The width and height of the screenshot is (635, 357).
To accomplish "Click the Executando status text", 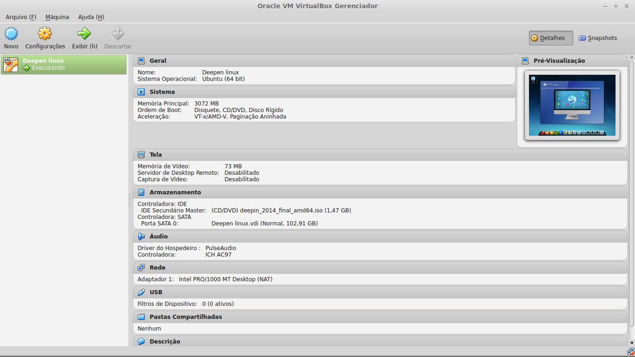I will pyautogui.click(x=48, y=68).
